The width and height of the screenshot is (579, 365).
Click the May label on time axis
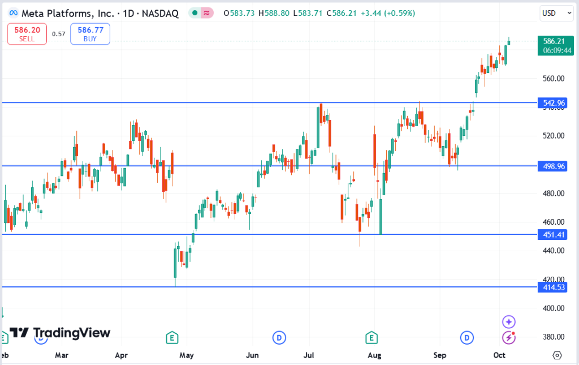[x=187, y=355]
